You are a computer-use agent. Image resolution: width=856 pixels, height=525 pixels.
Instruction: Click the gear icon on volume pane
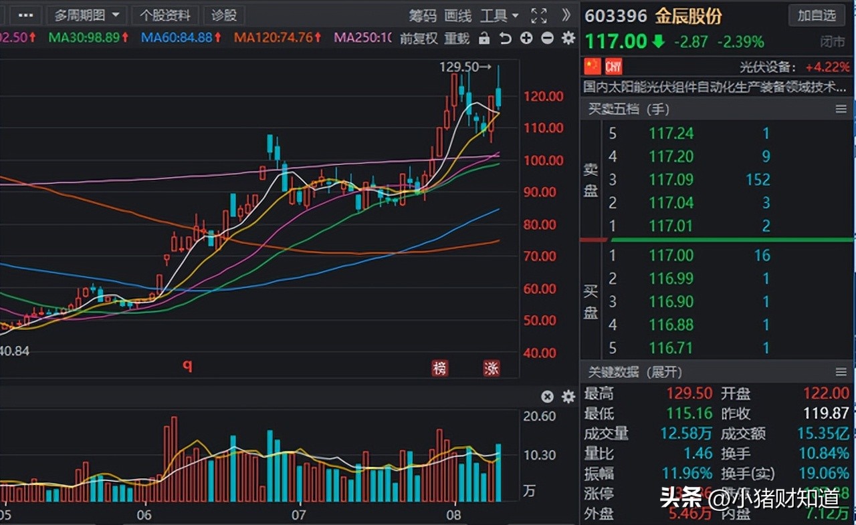tap(568, 396)
